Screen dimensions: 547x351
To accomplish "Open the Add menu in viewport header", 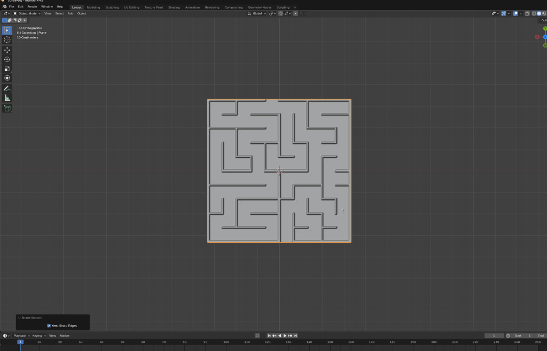I will 71,13.
